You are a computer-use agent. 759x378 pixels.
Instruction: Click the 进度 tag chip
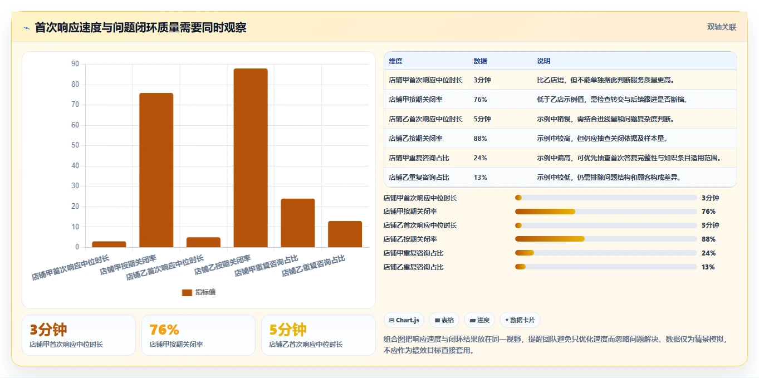tap(479, 320)
